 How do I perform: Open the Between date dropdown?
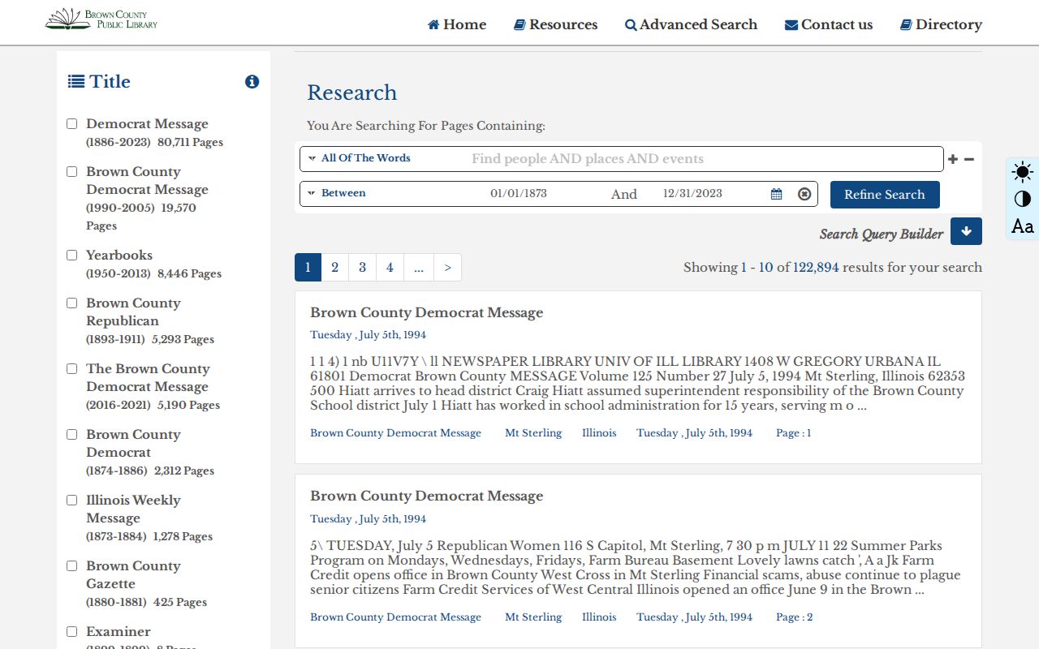click(337, 193)
